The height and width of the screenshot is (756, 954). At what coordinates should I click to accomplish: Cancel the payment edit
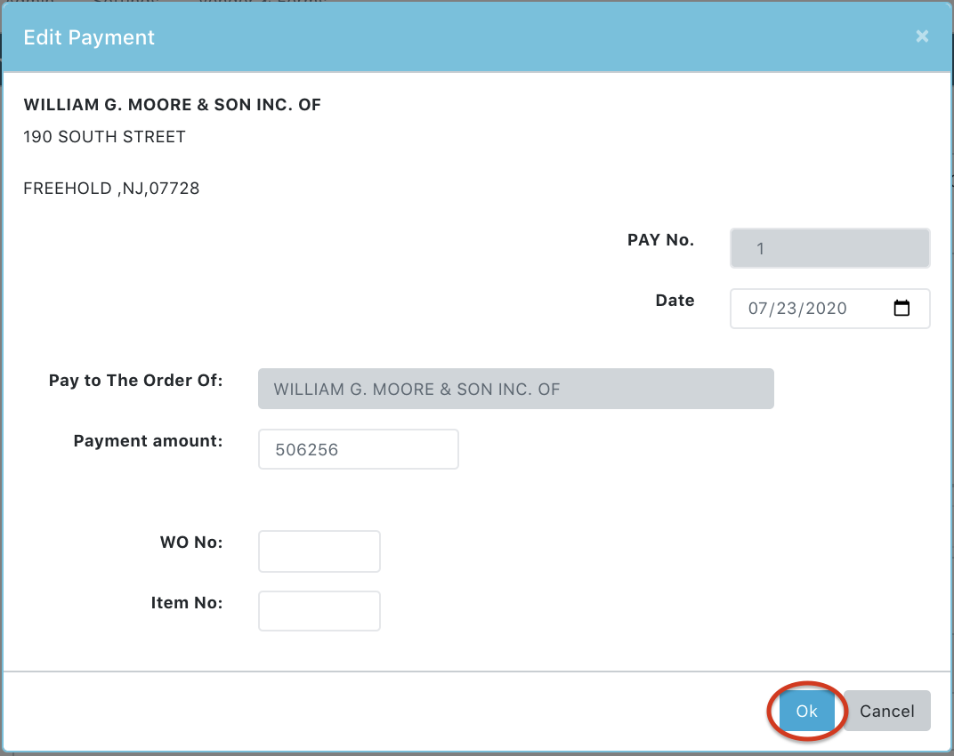[x=886, y=711]
